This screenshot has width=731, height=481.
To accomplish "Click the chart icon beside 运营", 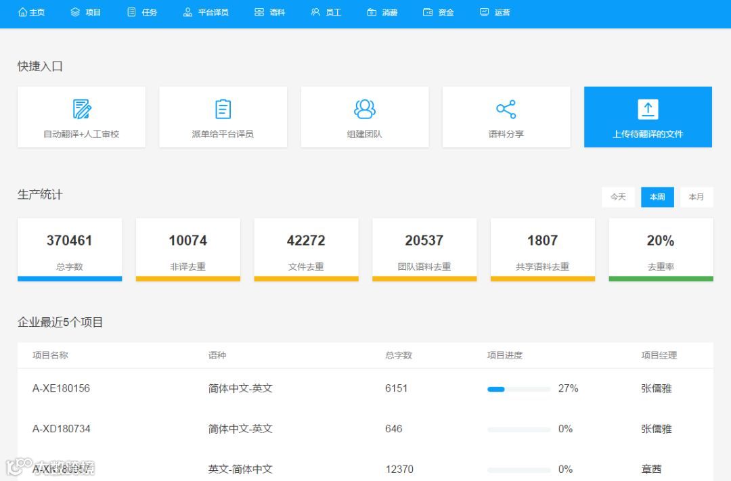I will coord(485,12).
